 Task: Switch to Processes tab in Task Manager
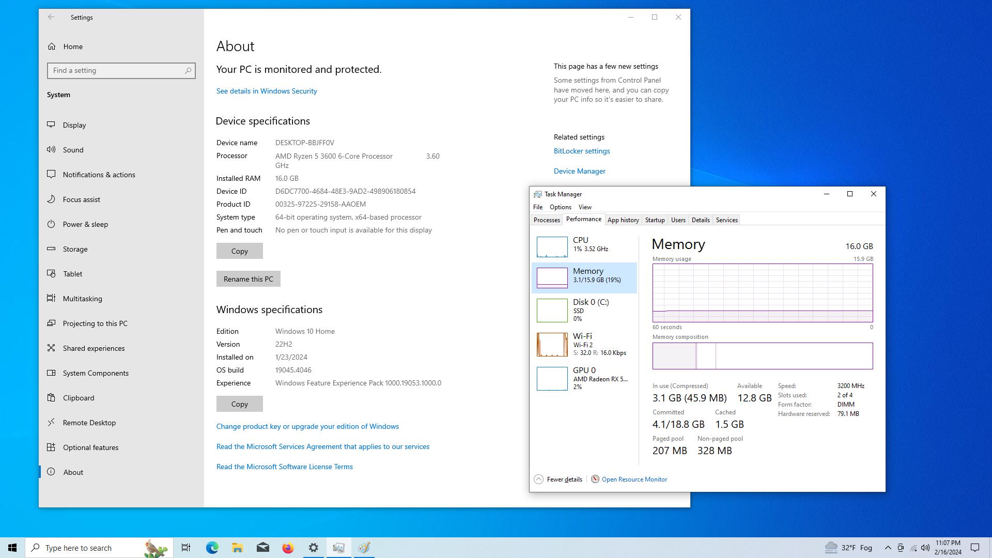pyautogui.click(x=547, y=220)
